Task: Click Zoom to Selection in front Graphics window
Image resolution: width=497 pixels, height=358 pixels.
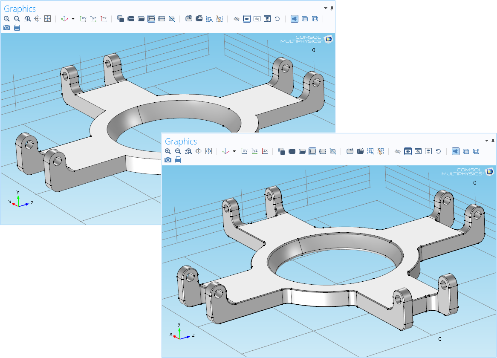Action: pyautogui.click(x=199, y=151)
